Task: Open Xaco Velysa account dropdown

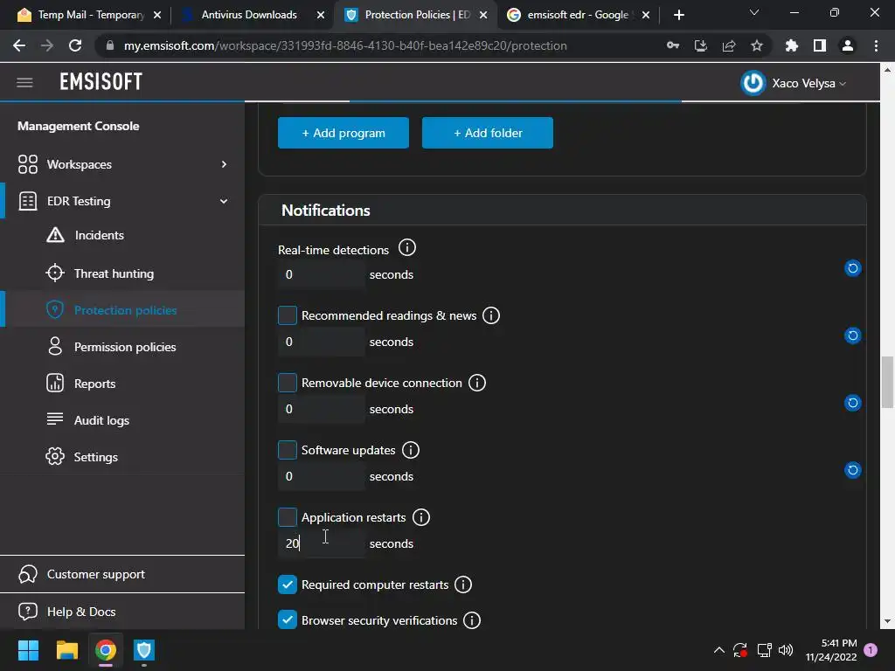Action: [808, 83]
